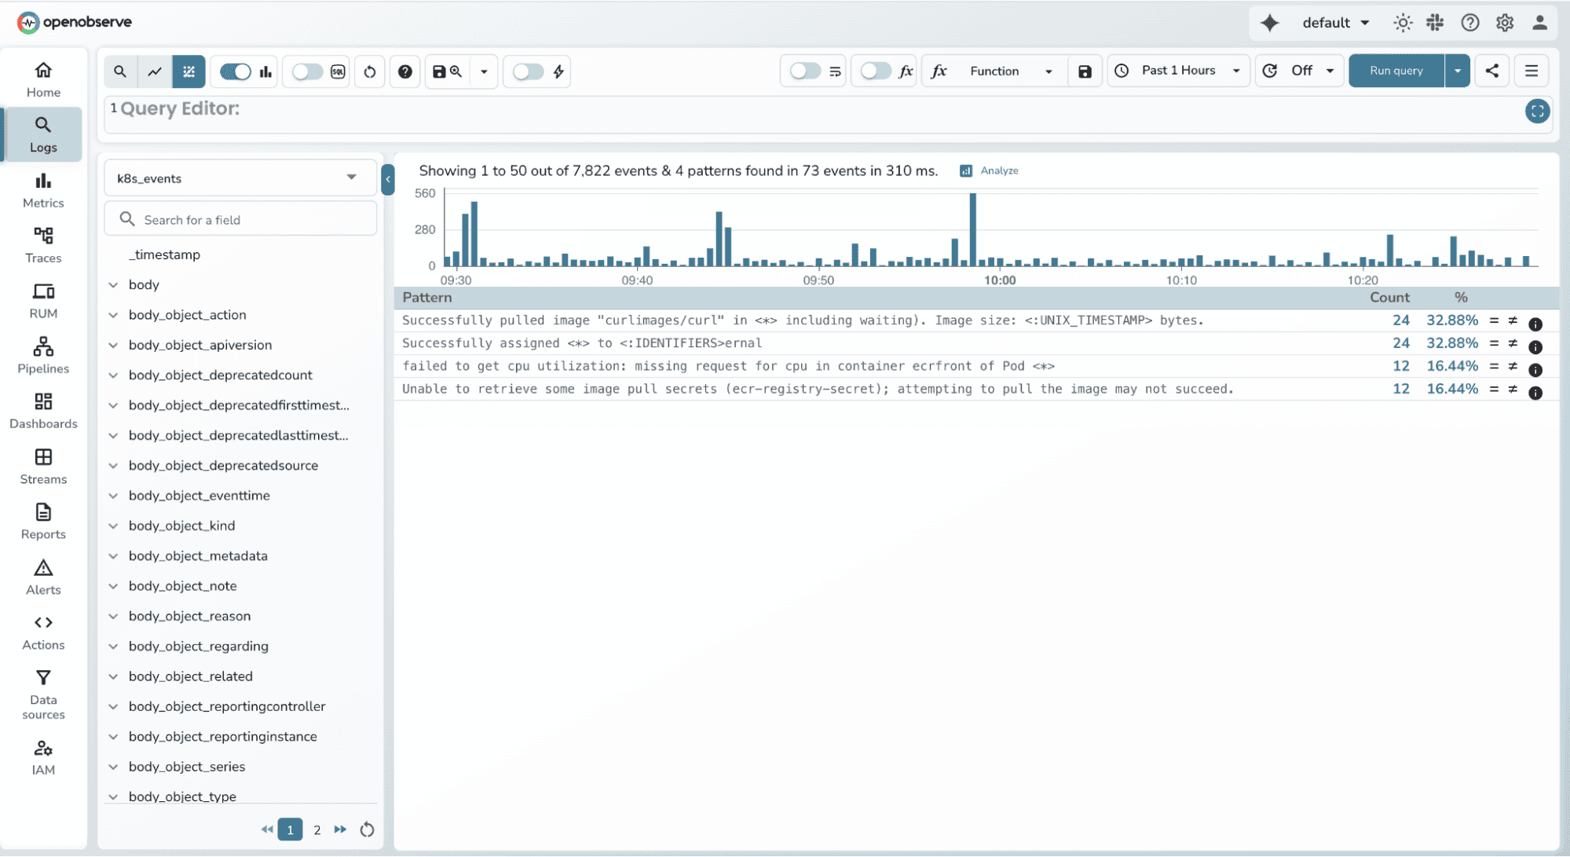Go to page 2 of the fields list

tap(317, 830)
